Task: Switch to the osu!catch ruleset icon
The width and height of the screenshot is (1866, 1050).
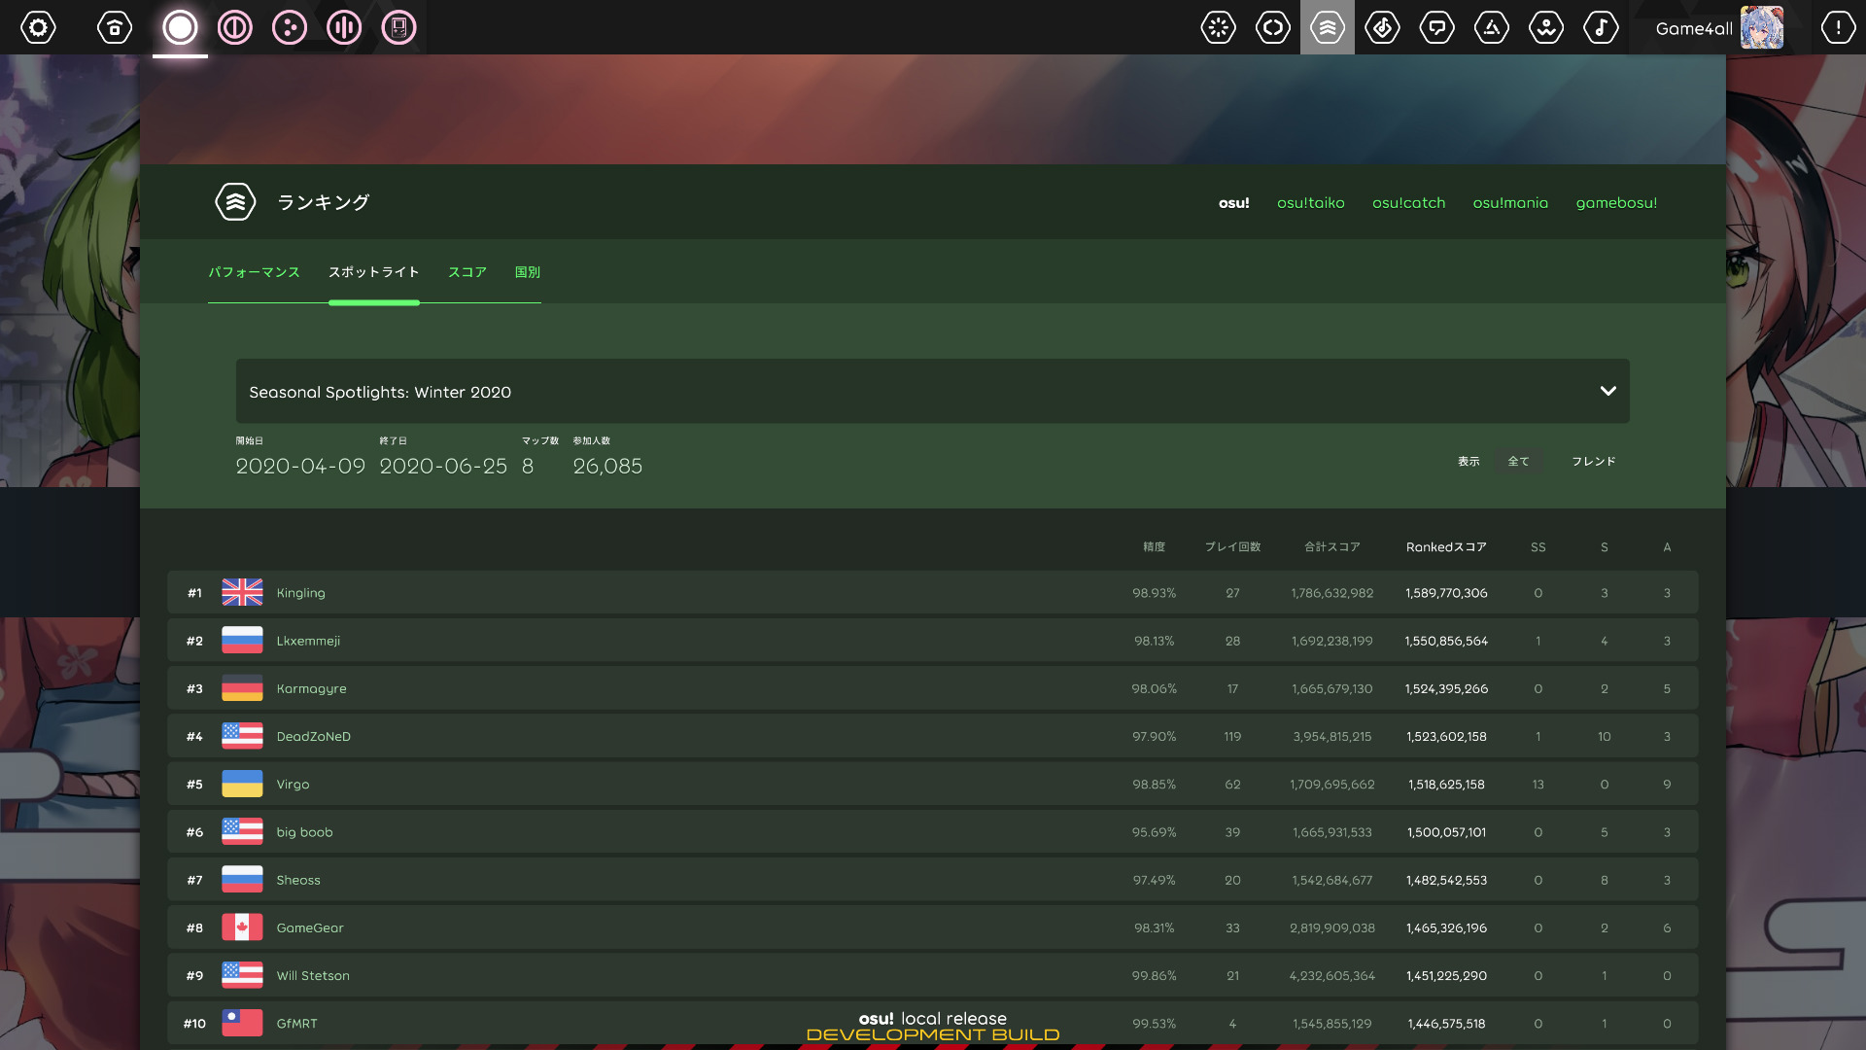Action: [x=290, y=27]
